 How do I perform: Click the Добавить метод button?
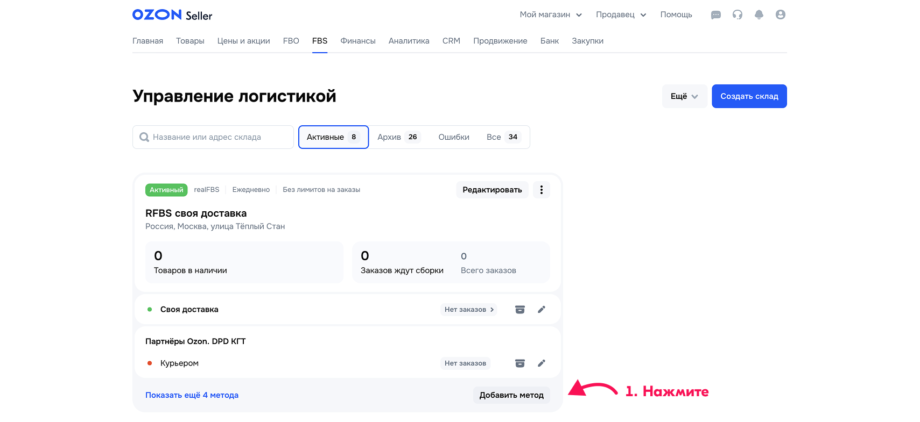[x=511, y=395]
